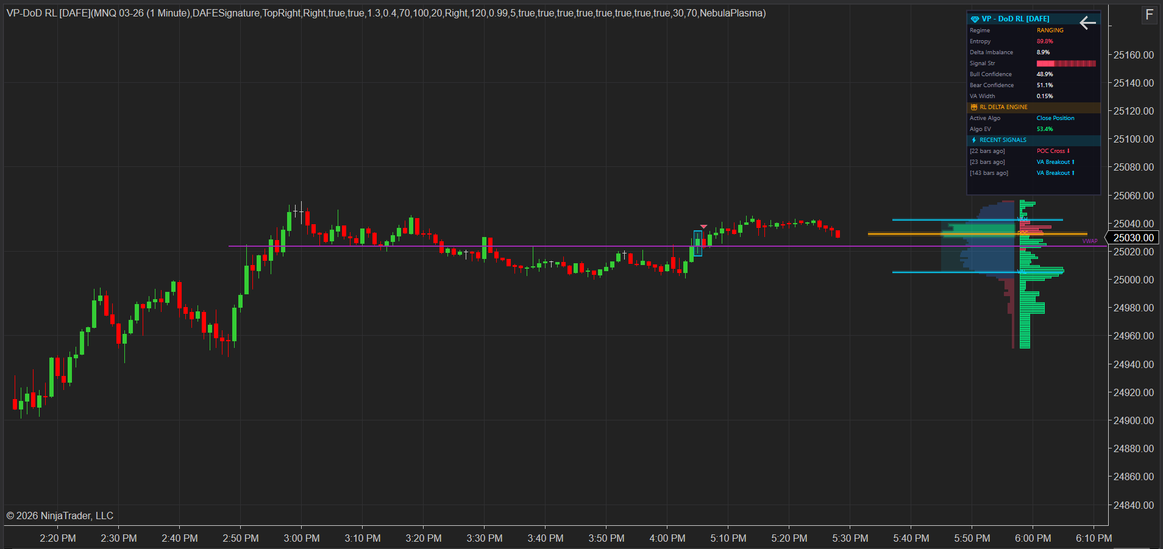Viewport: 1163px width, 549px height.
Task: Click the indicator title text at chart top
Action: (x=386, y=13)
